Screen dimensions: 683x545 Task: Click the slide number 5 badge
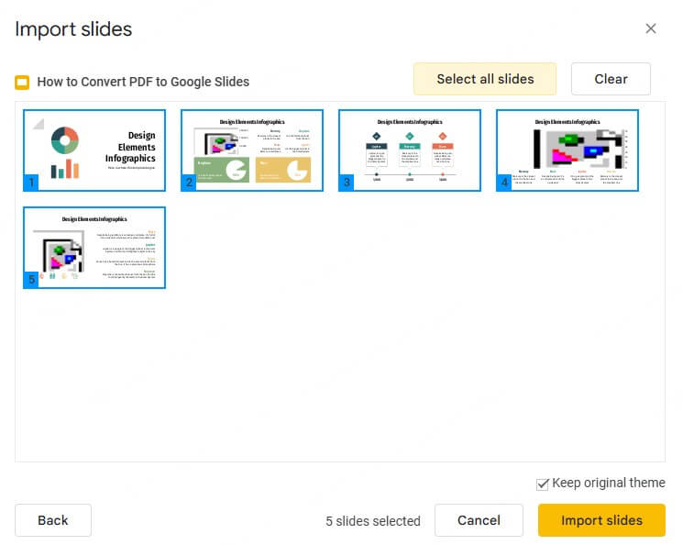tap(31, 281)
